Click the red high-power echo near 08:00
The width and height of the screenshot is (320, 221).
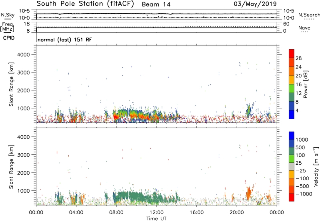(x=116, y=117)
